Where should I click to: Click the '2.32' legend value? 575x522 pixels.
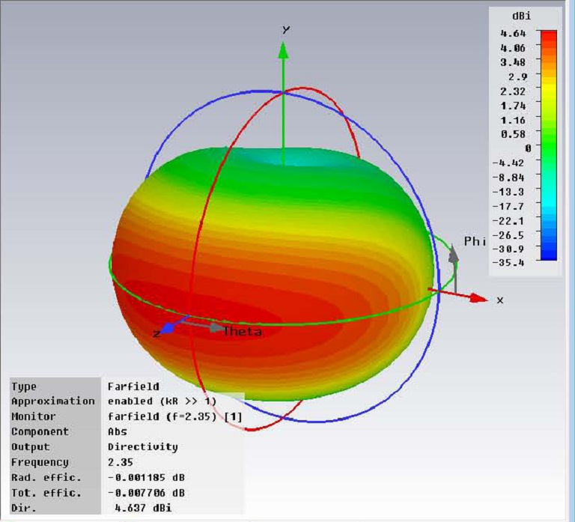(x=513, y=91)
